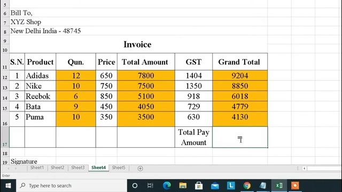
Task: Select total amount cell '5100'
Action: click(x=146, y=96)
